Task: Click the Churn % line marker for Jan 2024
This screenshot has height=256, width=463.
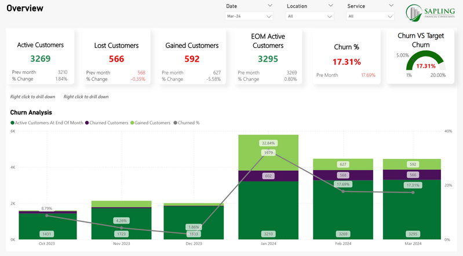Action: (268, 154)
